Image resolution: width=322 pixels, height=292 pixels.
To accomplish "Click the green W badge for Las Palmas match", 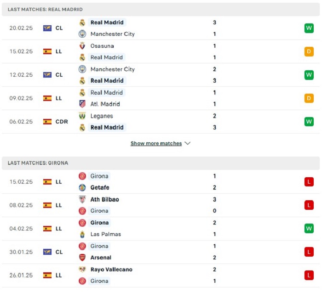I will pyautogui.click(x=309, y=229).
